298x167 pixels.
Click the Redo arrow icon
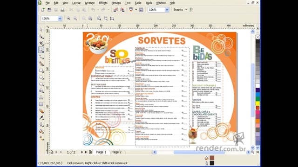pyautogui.click(x=103, y=10)
